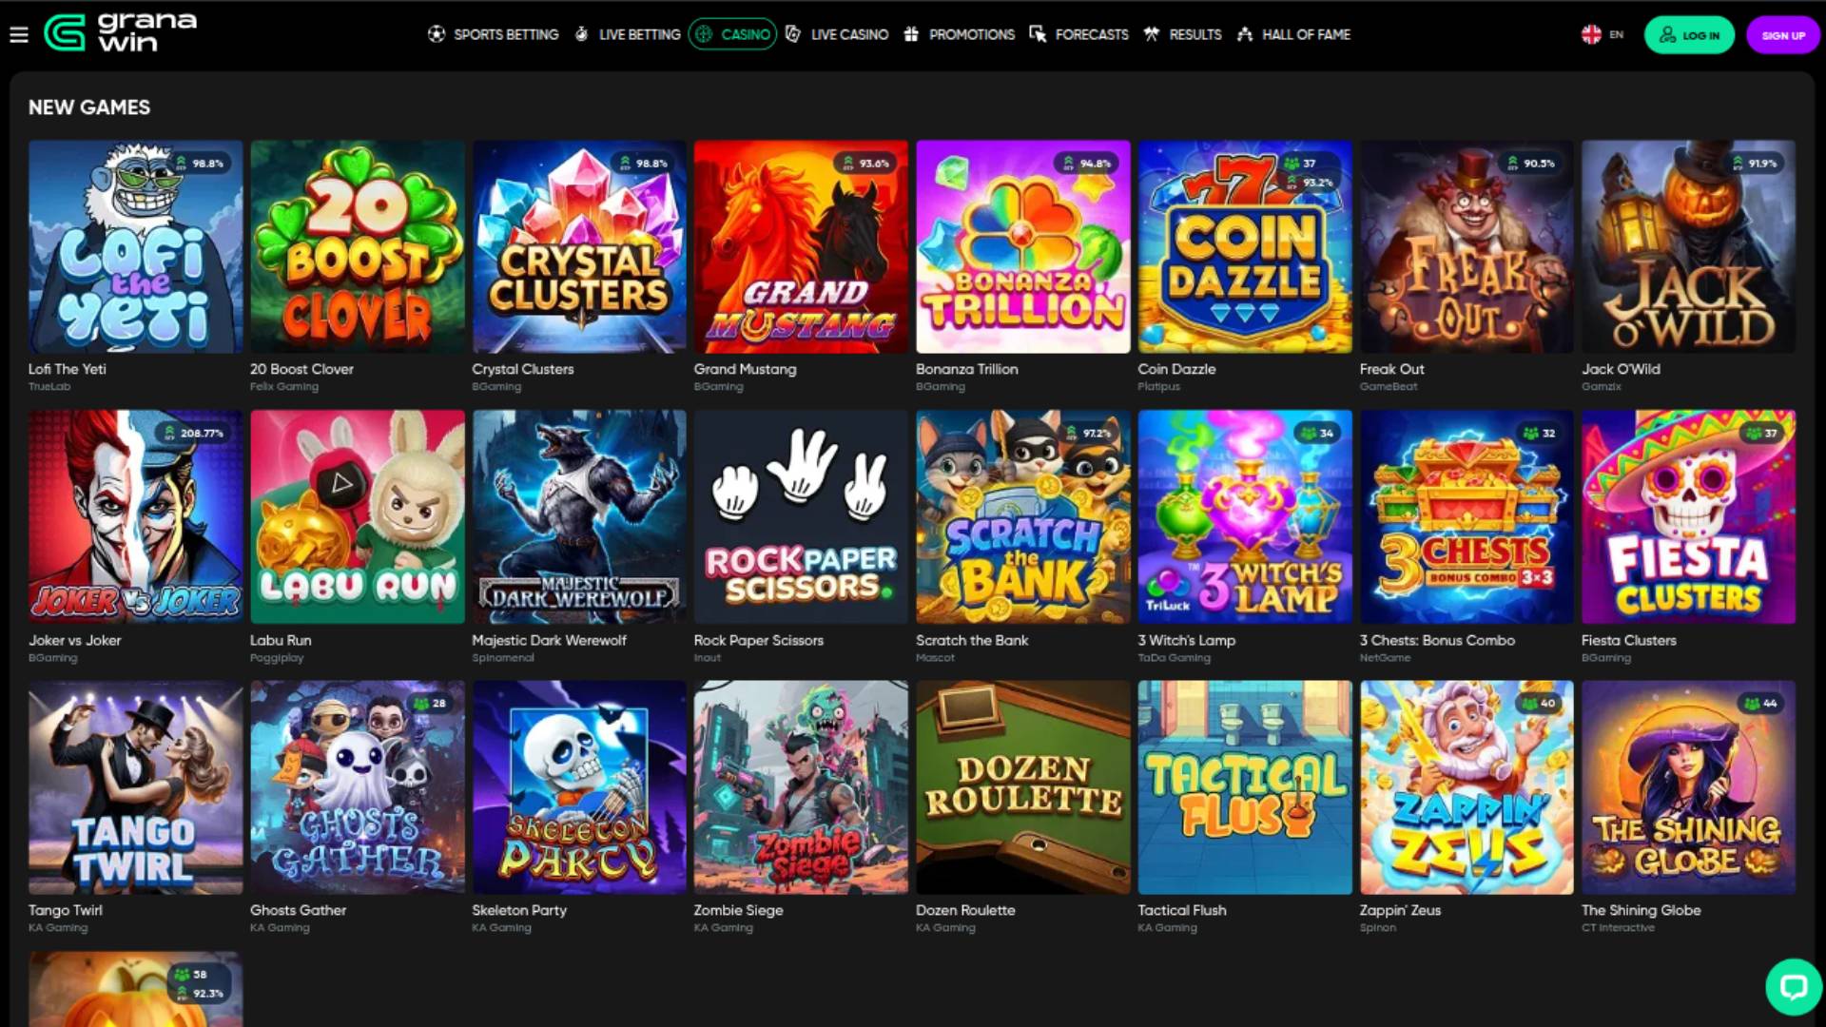Click the Live Casino cards icon
1826x1027 pixels.
795,34
